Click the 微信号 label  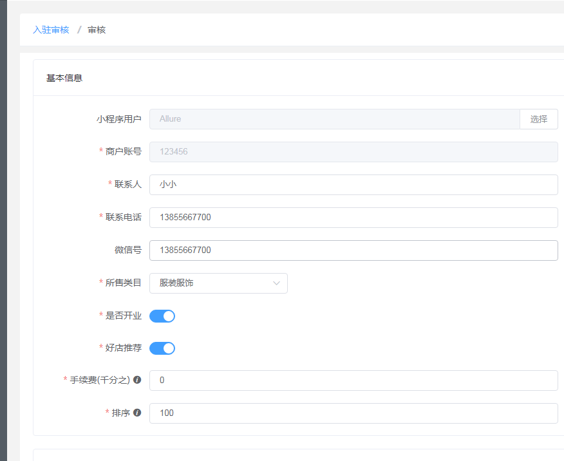point(128,250)
